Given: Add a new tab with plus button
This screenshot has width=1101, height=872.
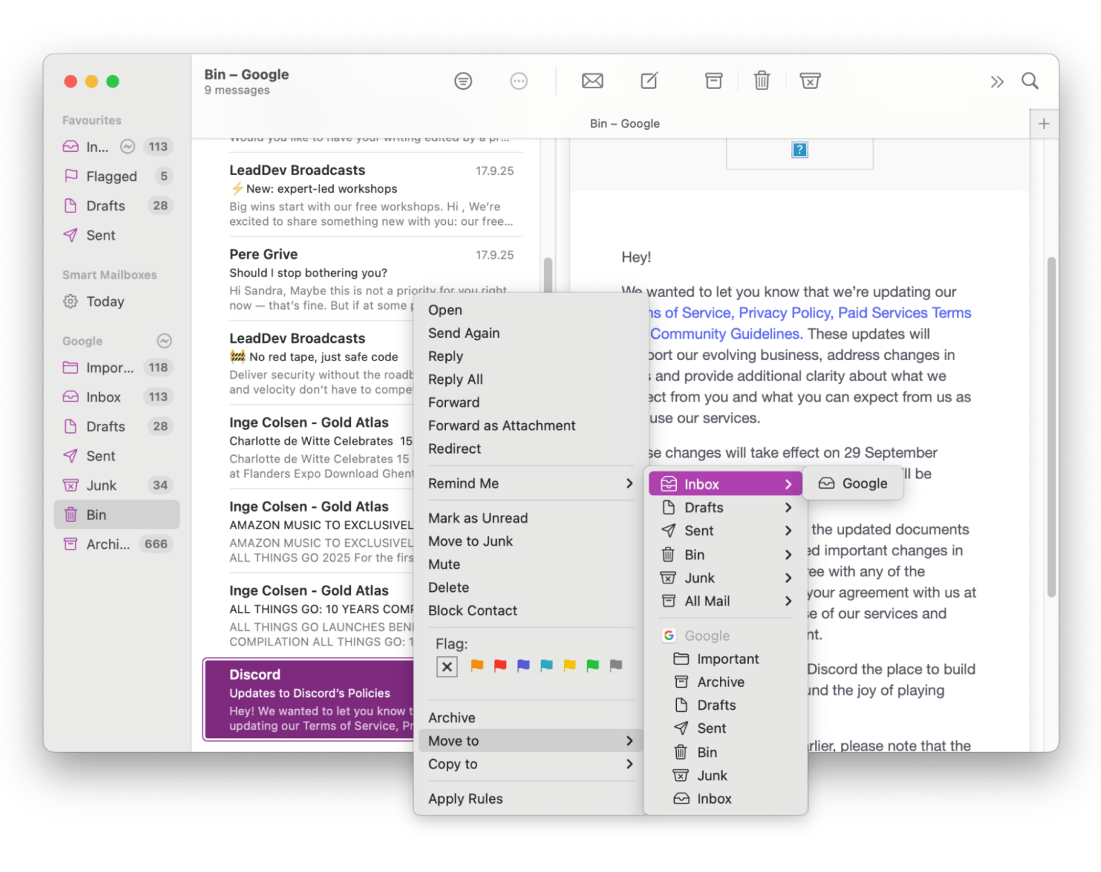Looking at the screenshot, I should (x=1044, y=124).
